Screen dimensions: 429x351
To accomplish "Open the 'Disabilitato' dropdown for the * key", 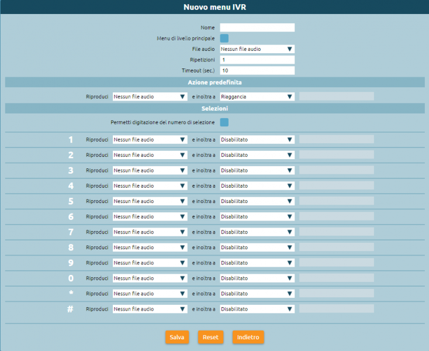I will [257, 294].
